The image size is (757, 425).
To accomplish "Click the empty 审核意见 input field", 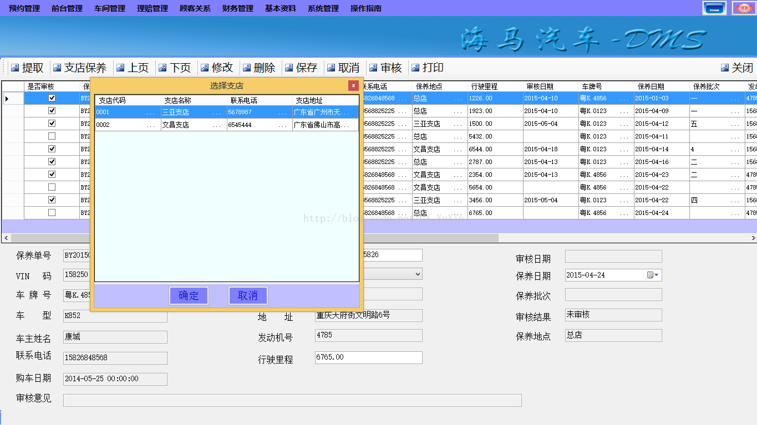I will pyautogui.click(x=292, y=400).
